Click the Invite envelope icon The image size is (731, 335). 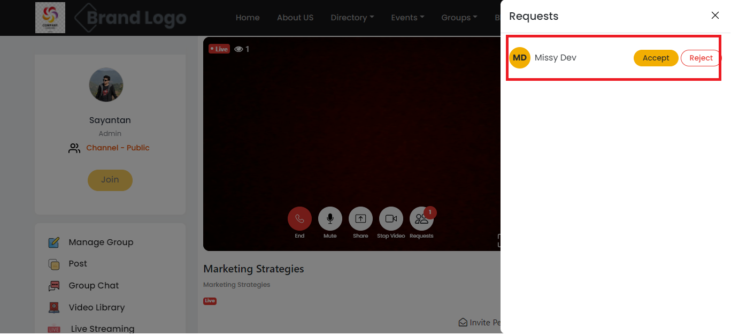(463, 322)
